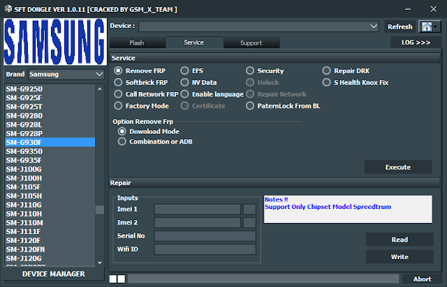Select model SM-J100H

pos(50,178)
